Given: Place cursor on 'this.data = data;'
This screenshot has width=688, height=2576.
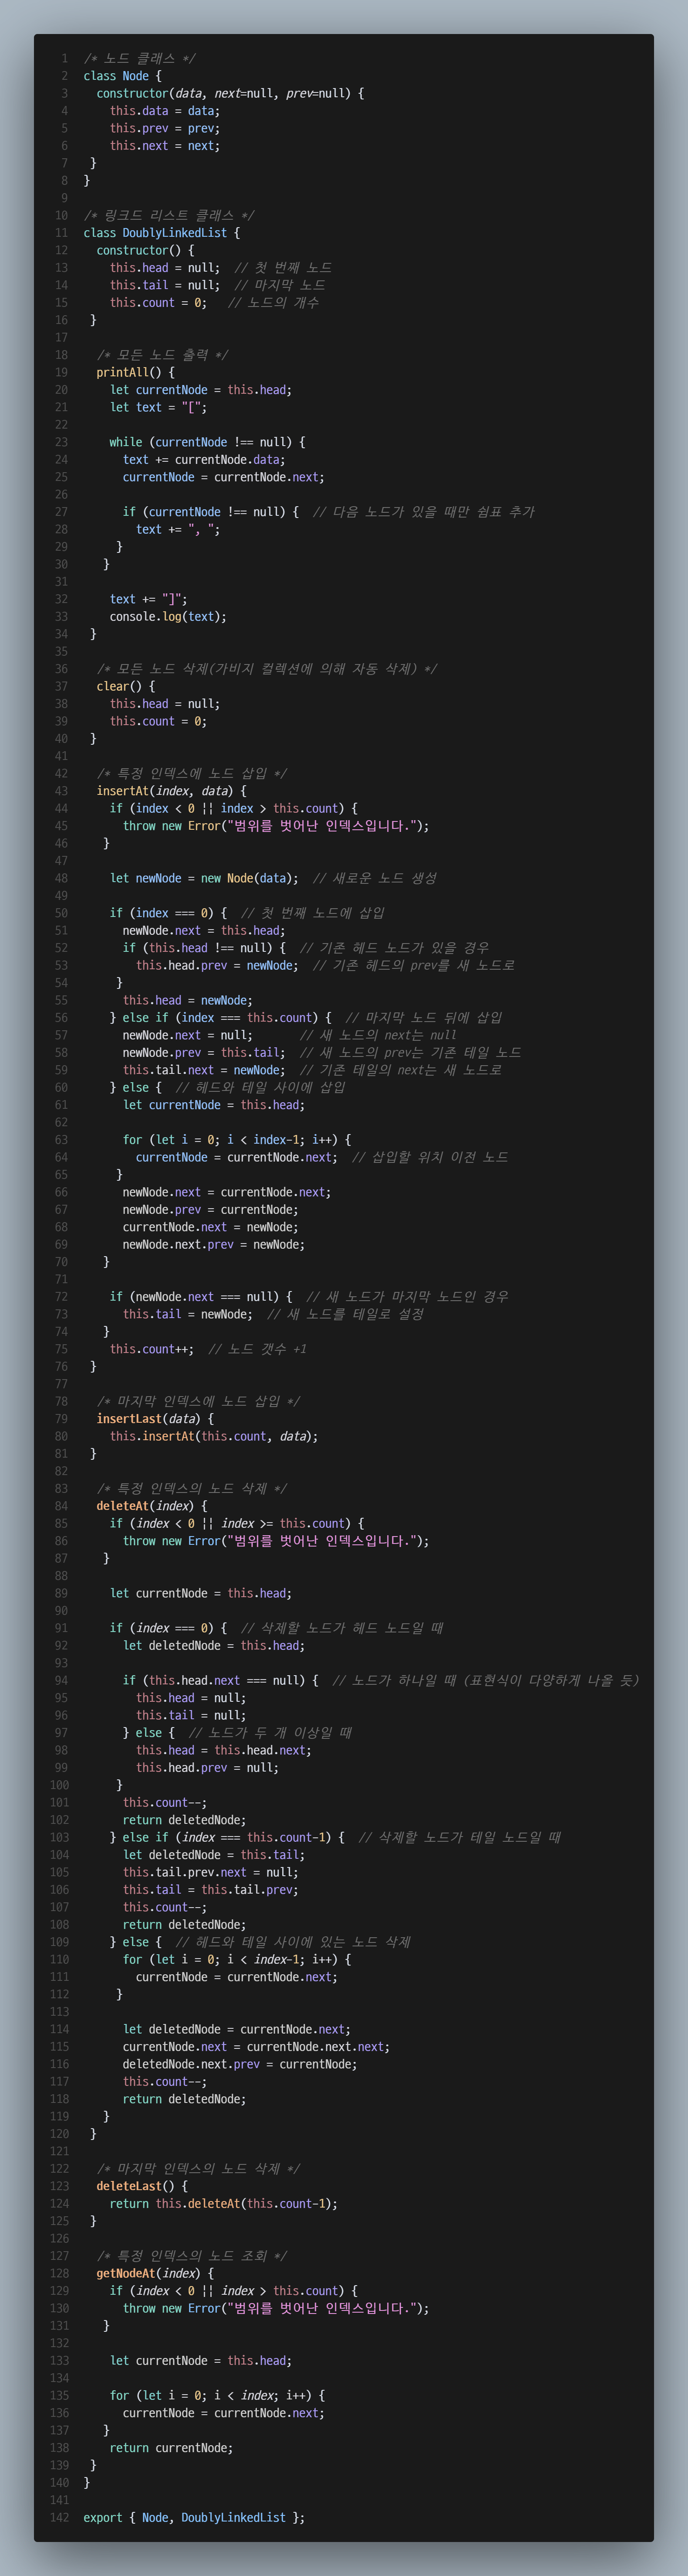Looking at the screenshot, I should [165, 111].
